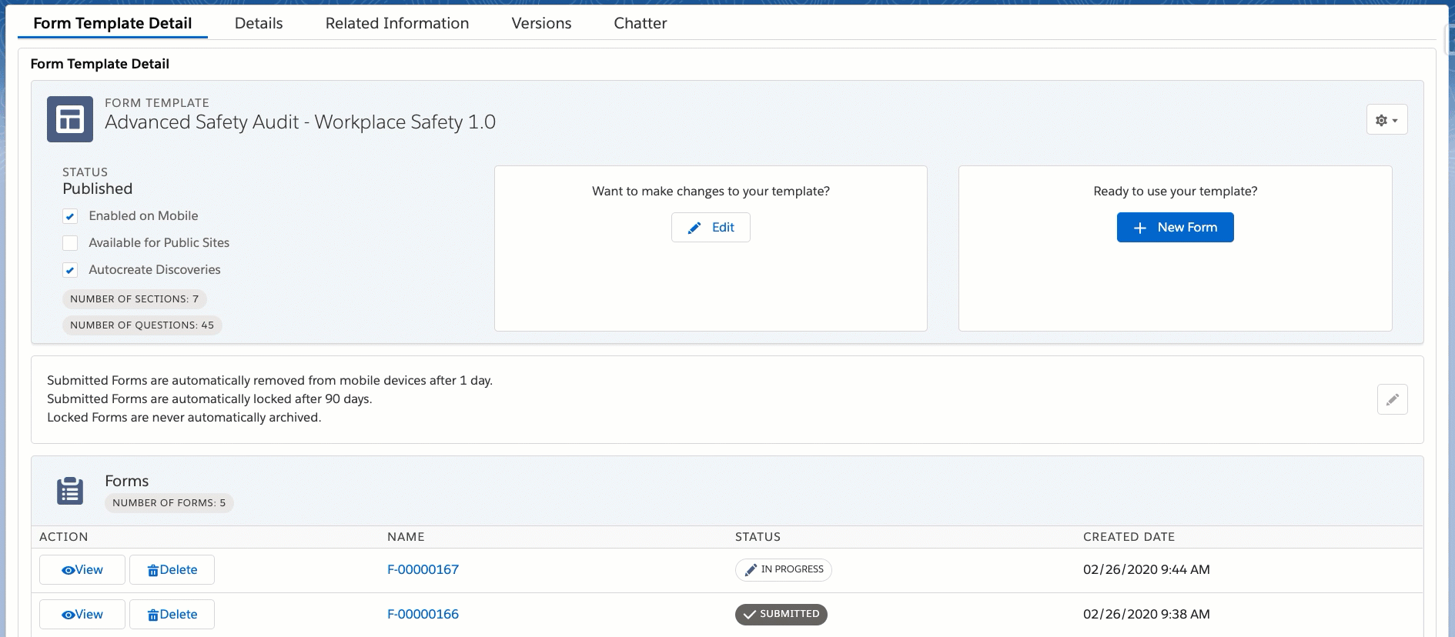The image size is (1455, 637).
Task: Click the Number of Sections: 7 badge
Action: (x=134, y=299)
